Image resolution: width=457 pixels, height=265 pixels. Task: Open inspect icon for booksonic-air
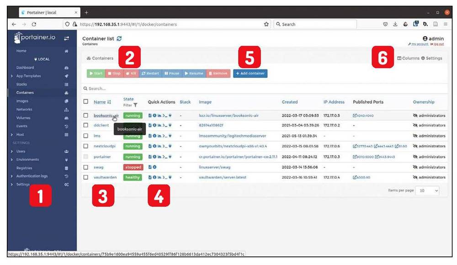[154, 116]
